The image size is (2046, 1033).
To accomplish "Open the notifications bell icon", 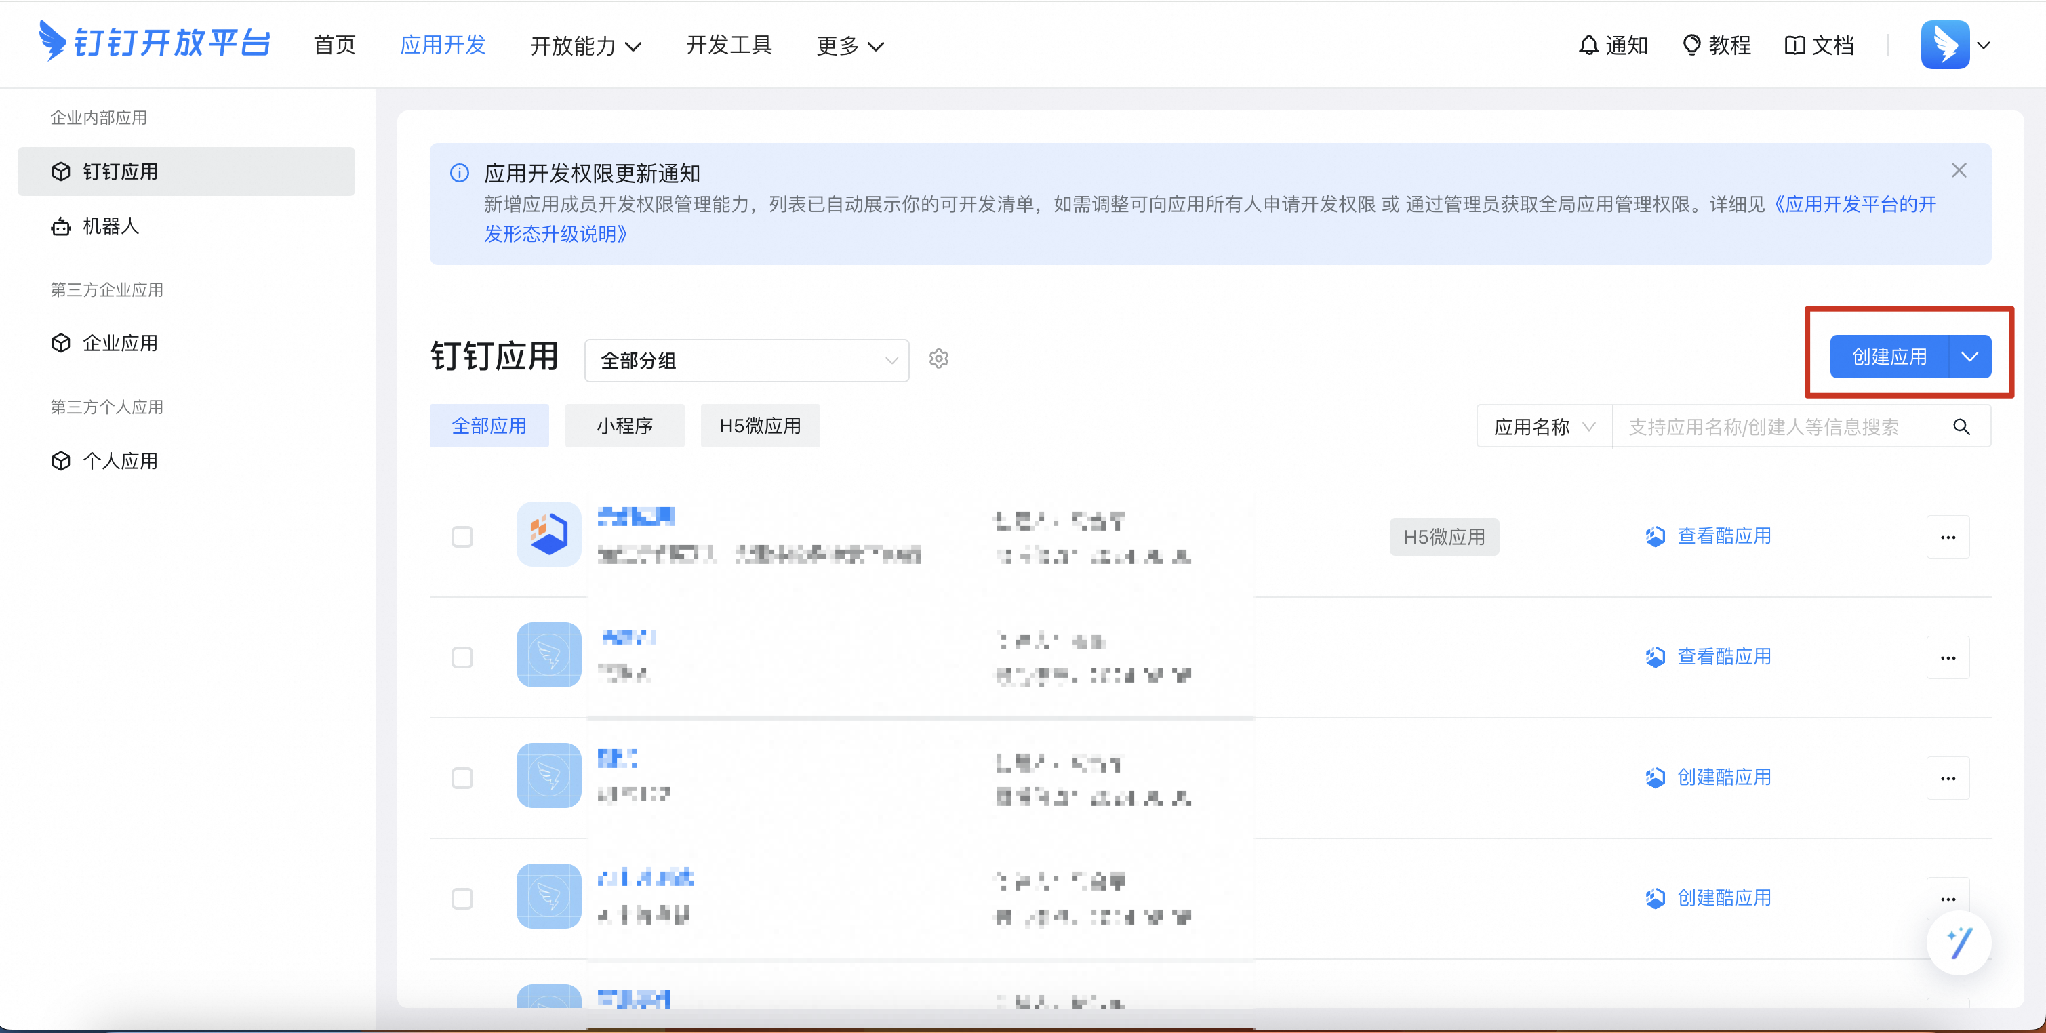I will [x=1588, y=45].
